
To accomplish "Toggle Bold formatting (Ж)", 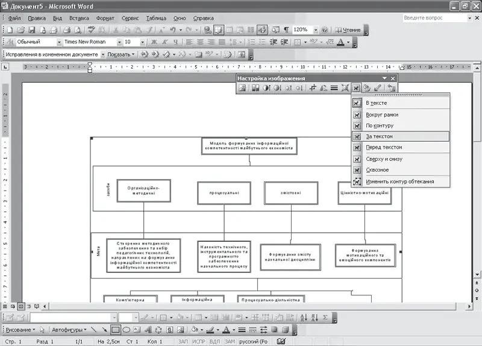I will point(154,42).
